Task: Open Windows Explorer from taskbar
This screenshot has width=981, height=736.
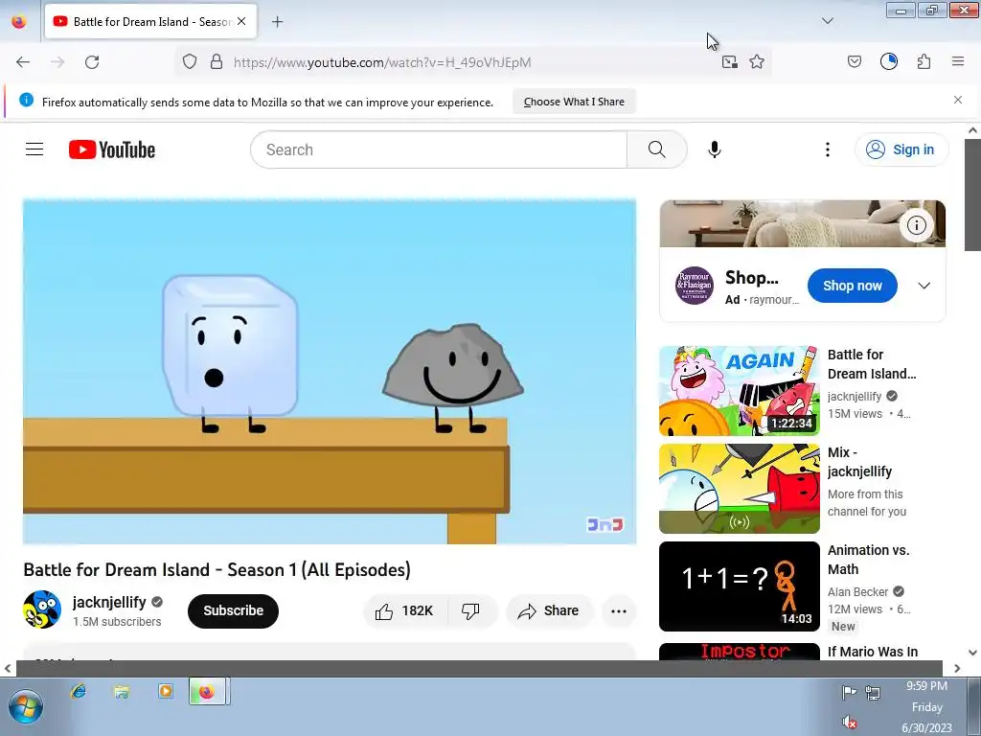Action: coord(122,691)
